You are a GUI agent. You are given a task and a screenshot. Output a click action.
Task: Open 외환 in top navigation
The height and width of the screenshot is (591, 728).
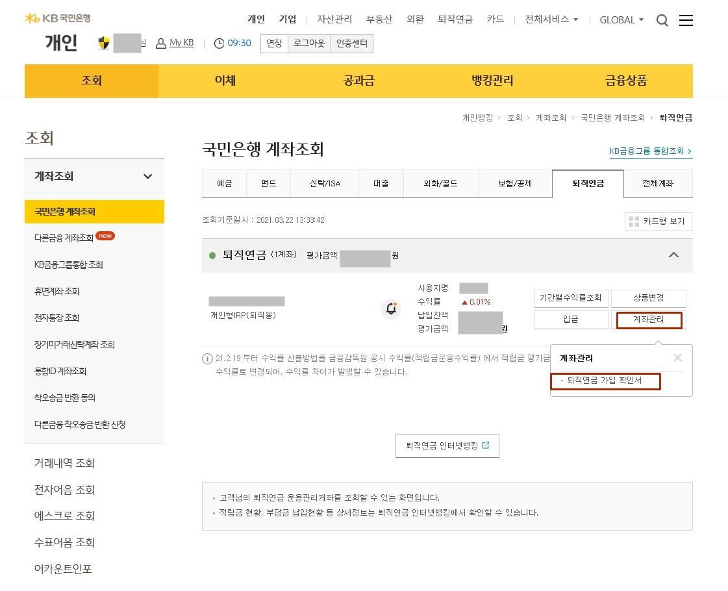click(415, 19)
